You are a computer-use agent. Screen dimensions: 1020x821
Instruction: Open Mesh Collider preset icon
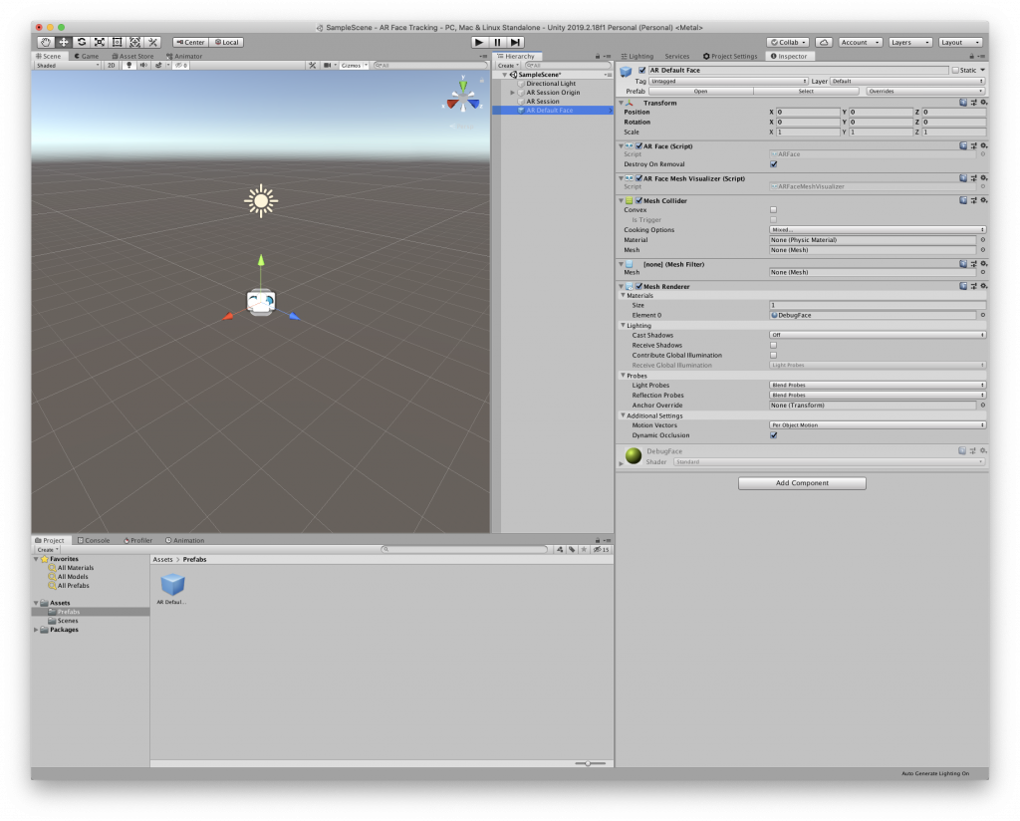point(973,200)
